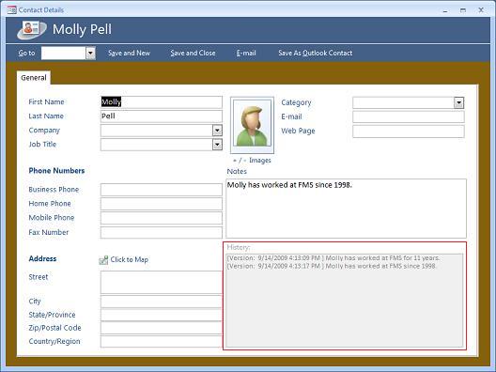
Task: Click the Notes label
Action: (x=237, y=172)
